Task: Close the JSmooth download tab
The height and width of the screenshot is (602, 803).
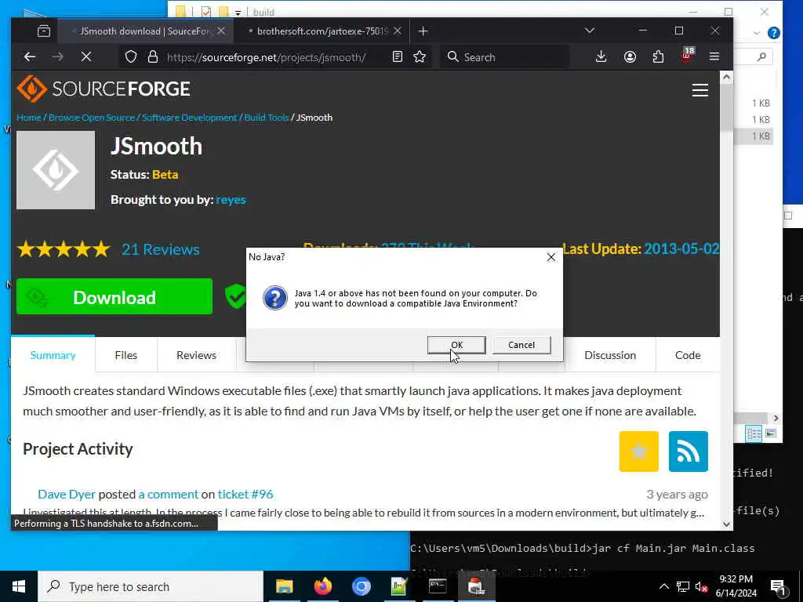Action: (221, 31)
